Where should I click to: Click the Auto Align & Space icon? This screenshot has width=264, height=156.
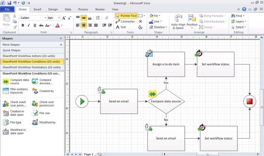(x=178, y=22)
